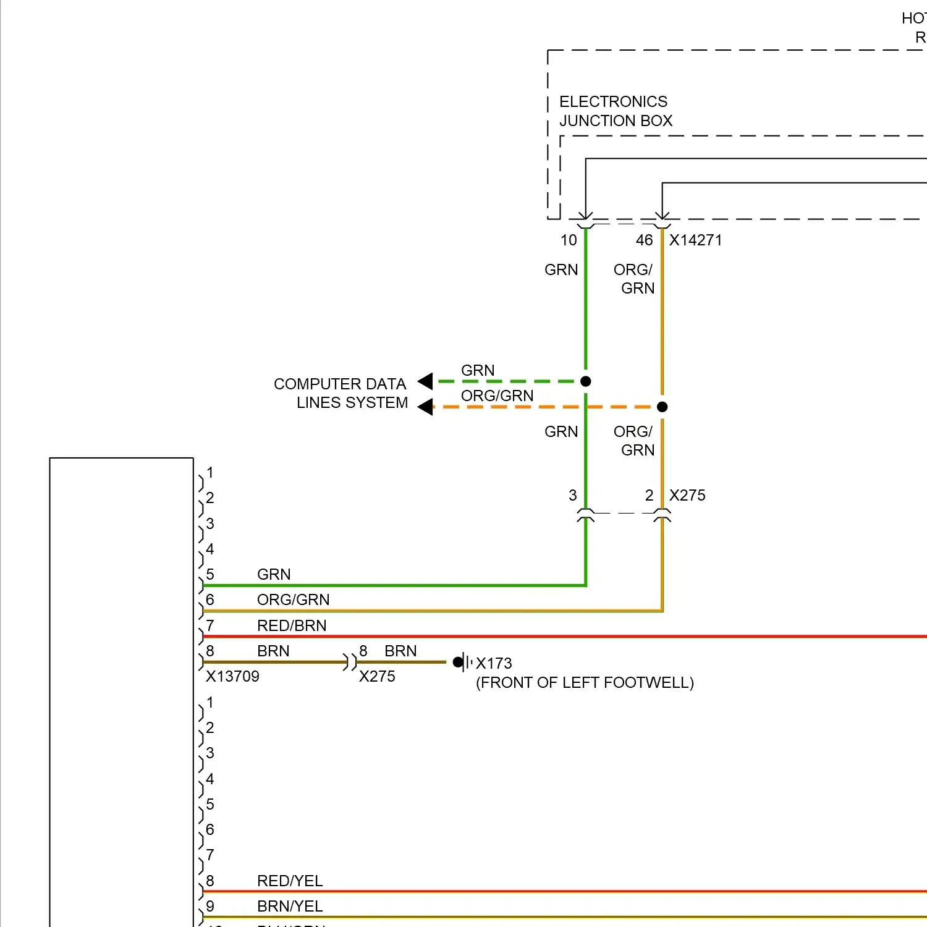Viewport: 927px width, 927px height.
Task: Click the GRN label at pin 5
Action: pos(274,575)
